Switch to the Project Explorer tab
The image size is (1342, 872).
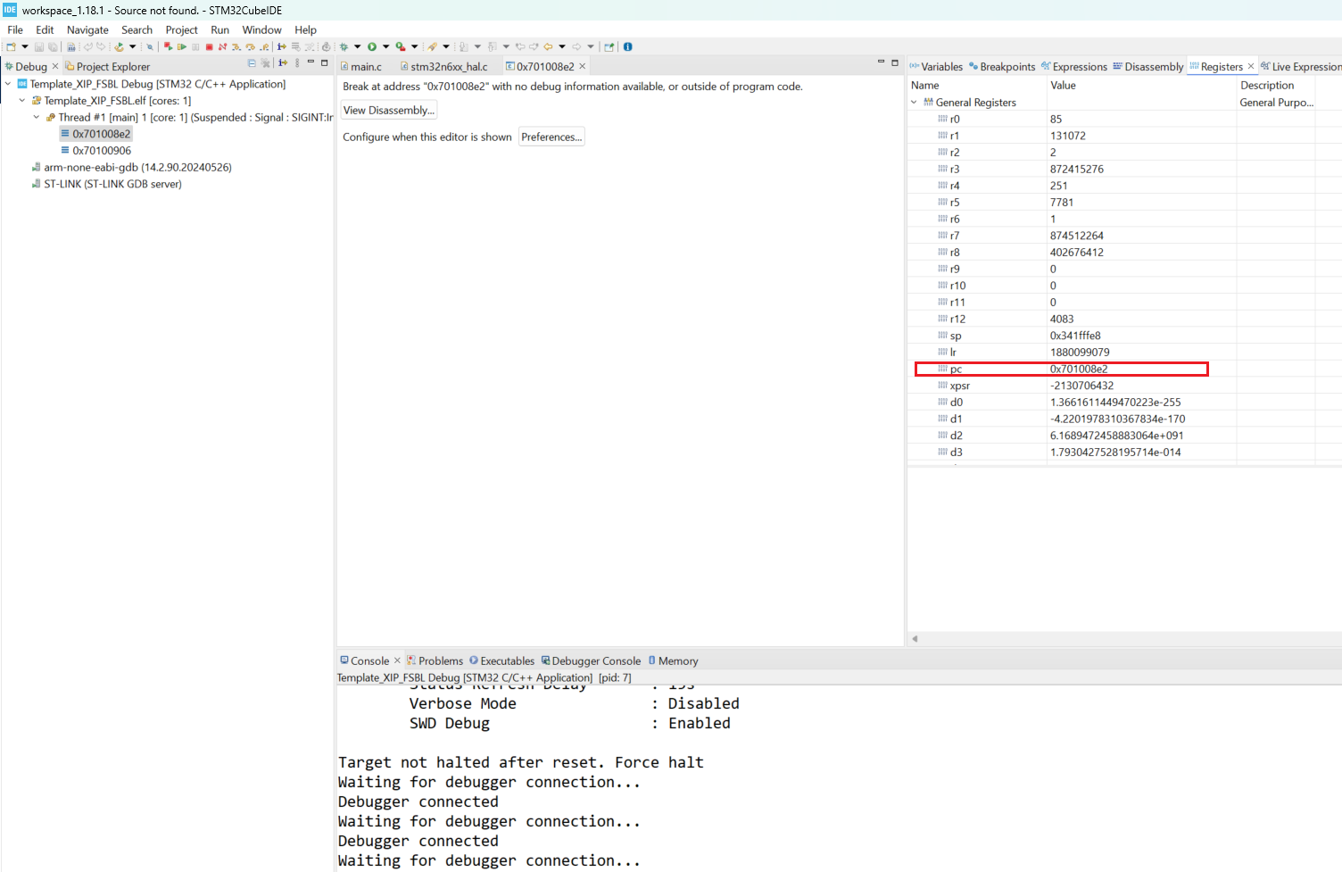click(x=107, y=67)
